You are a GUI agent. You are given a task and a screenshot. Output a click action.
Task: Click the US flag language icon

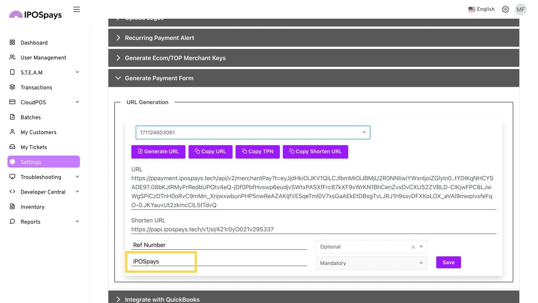[472, 9]
